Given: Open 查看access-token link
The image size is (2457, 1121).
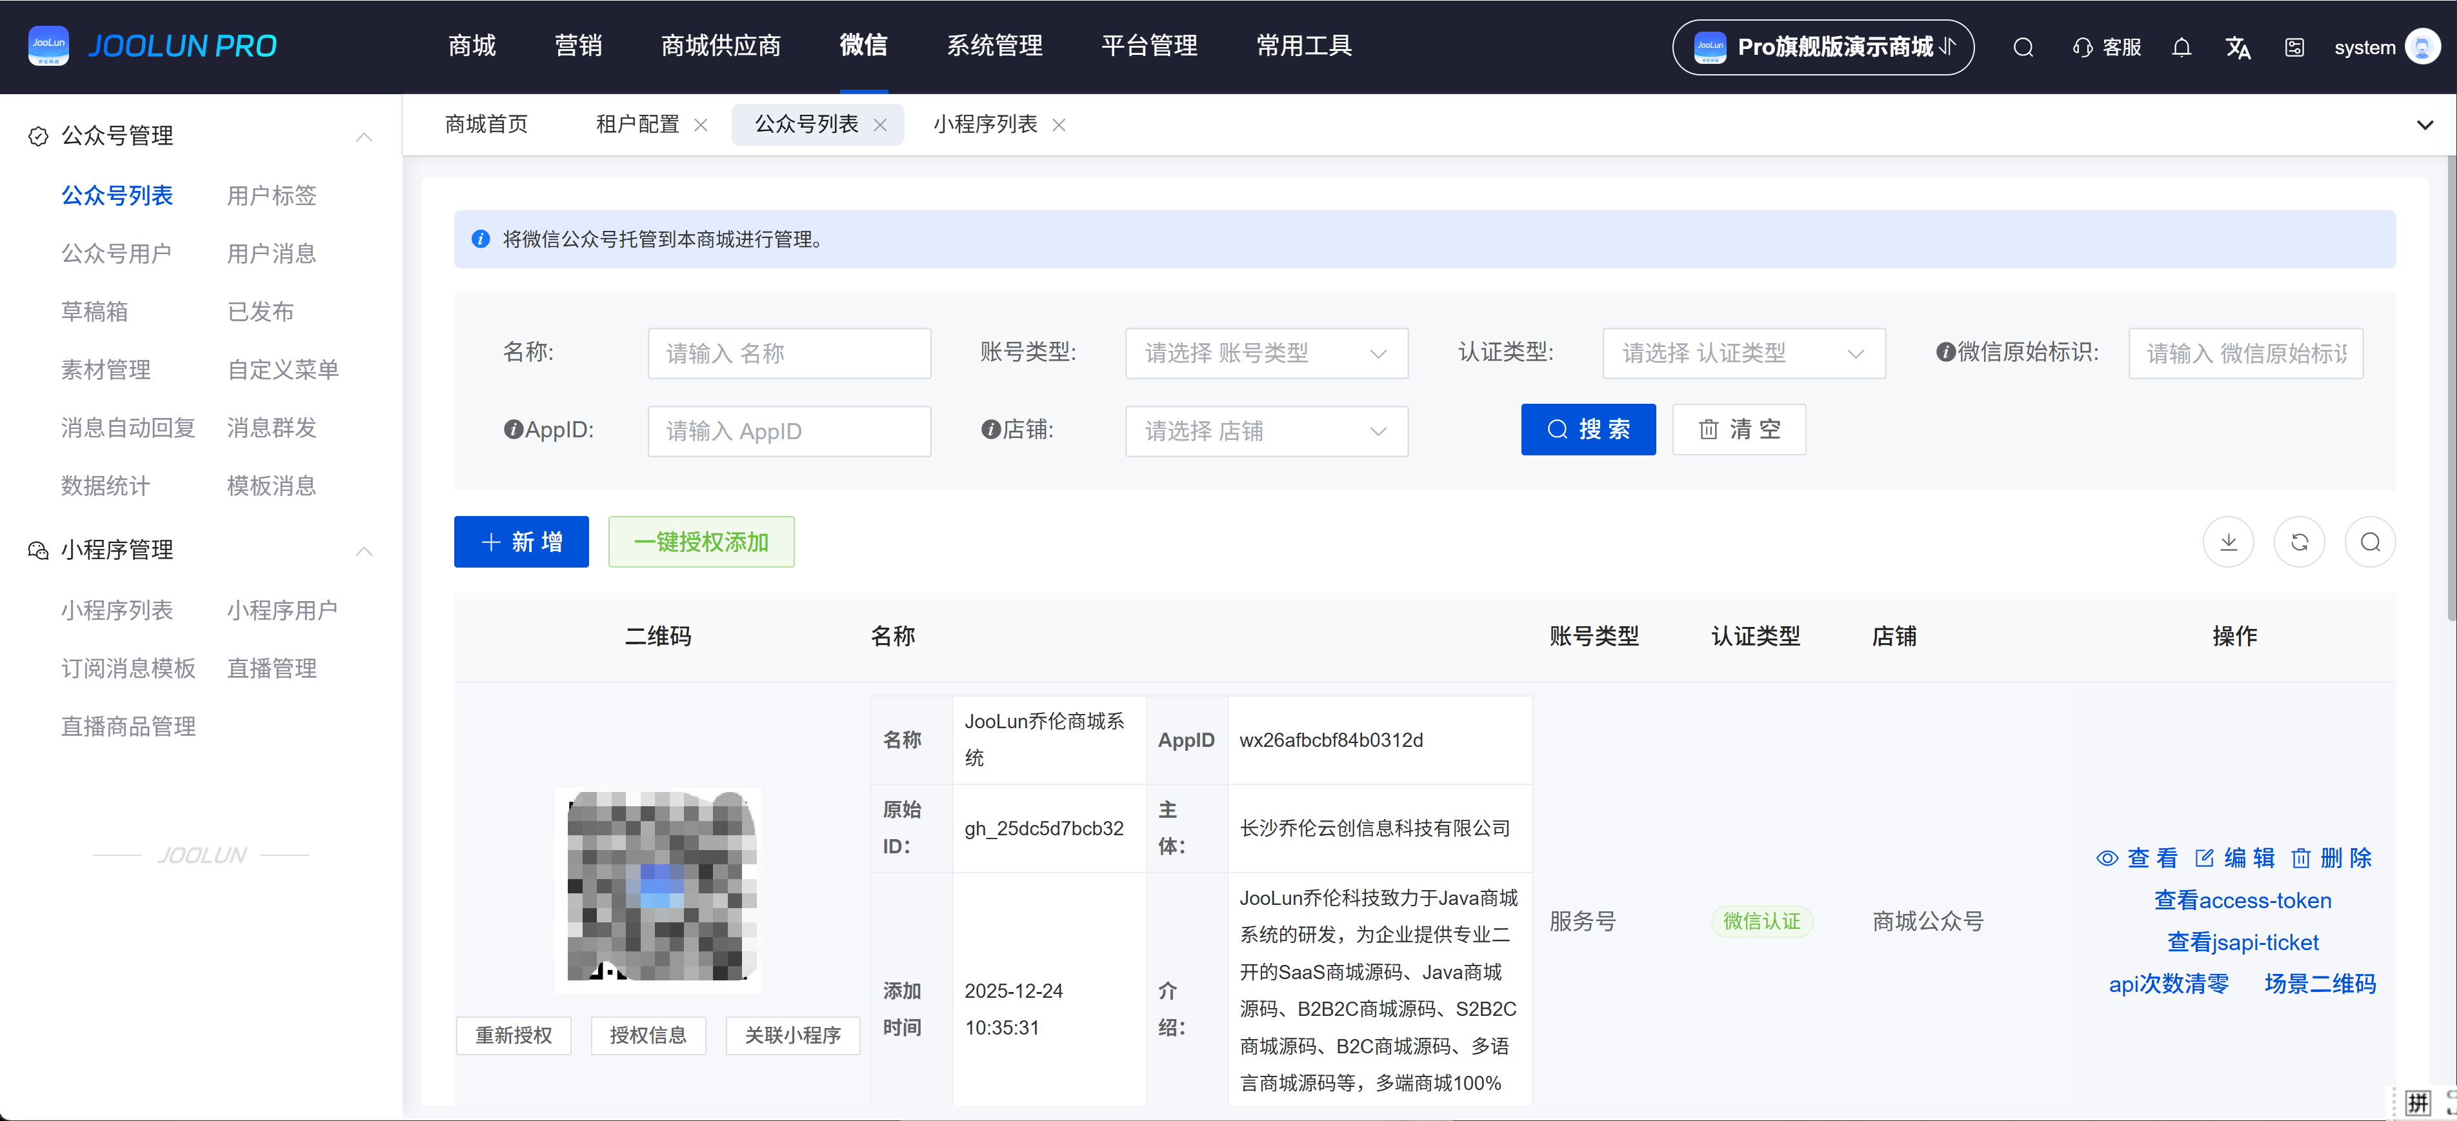Looking at the screenshot, I should click(2242, 901).
